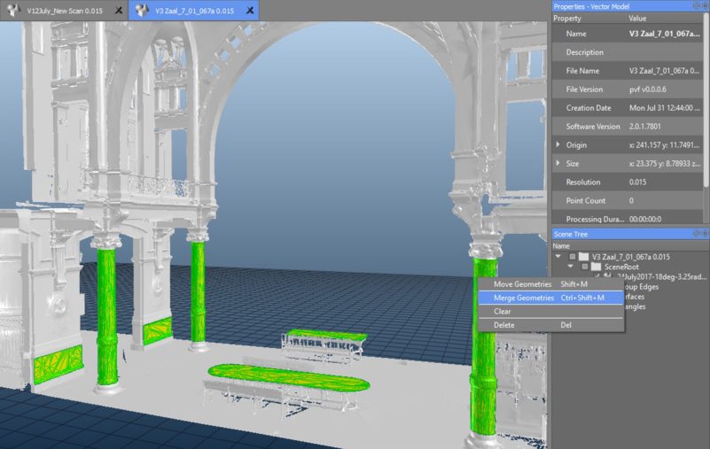Expand the Origin property row
The width and height of the screenshot is (710, 449).
click(558, 144)
